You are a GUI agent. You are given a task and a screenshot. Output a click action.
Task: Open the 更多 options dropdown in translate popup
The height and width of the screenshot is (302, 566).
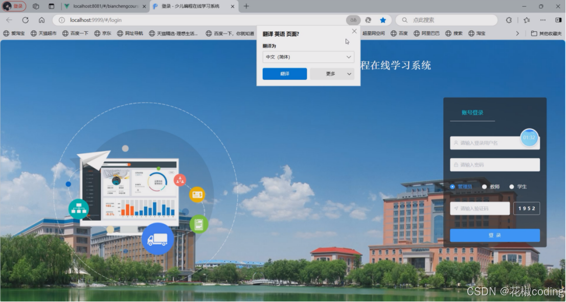[x=332, y=74]
